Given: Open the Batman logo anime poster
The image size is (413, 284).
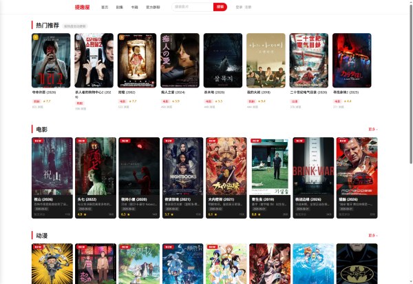Looking at the screenshot, I should coord(357,264).
